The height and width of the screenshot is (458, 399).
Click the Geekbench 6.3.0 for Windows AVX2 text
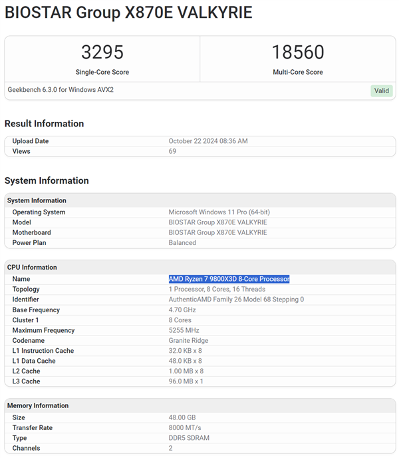(61, 90)
